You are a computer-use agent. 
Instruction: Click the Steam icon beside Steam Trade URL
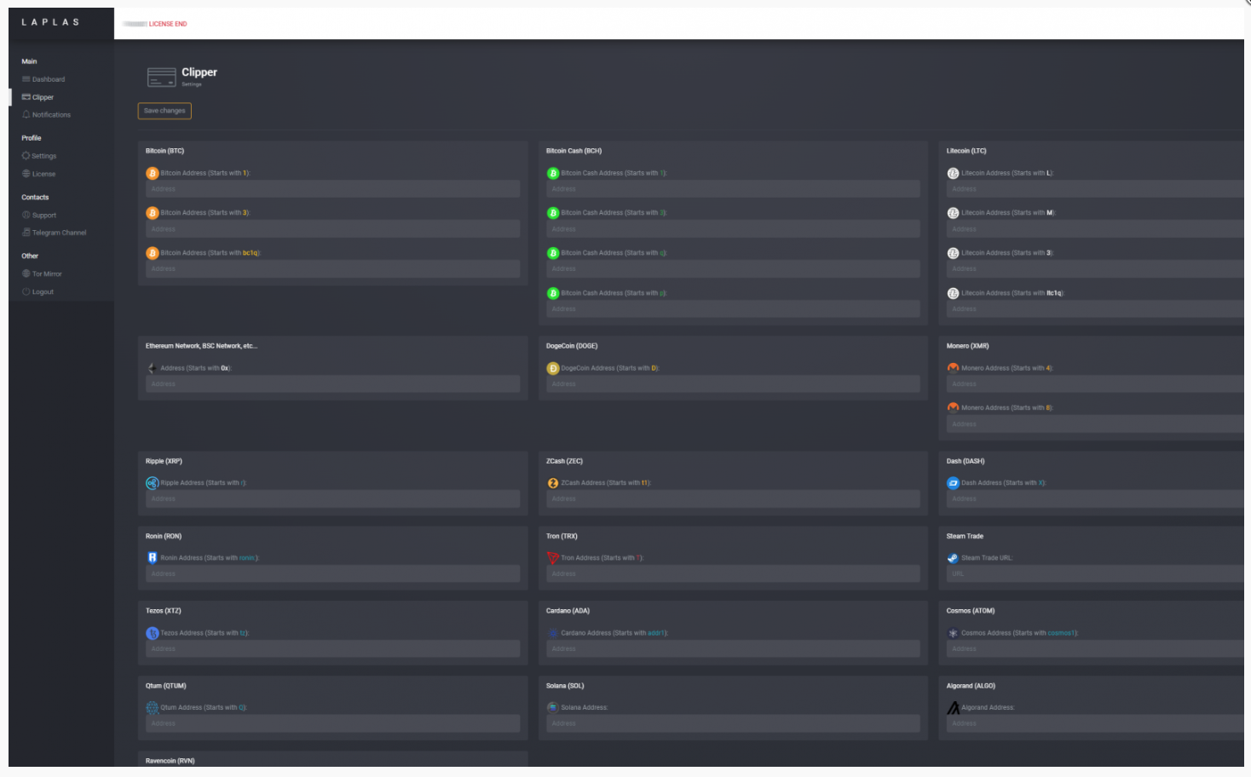pyautogui.click(x=954, y=558)
